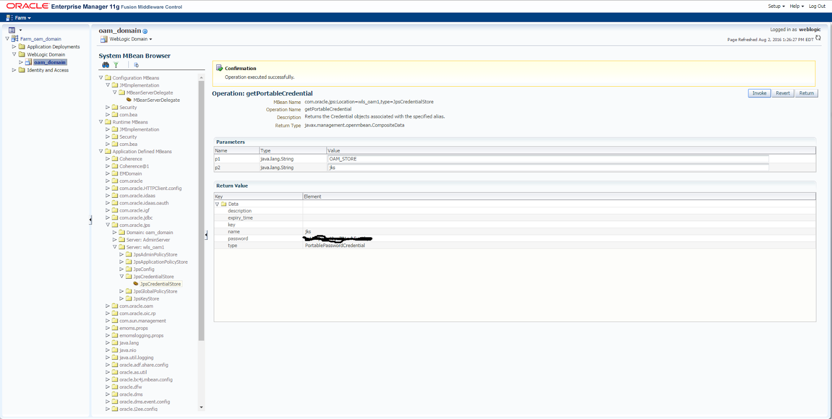Click the EMDomain folder icon
Viewport: 832px width, 419px height.
click(x=115, y=173)
